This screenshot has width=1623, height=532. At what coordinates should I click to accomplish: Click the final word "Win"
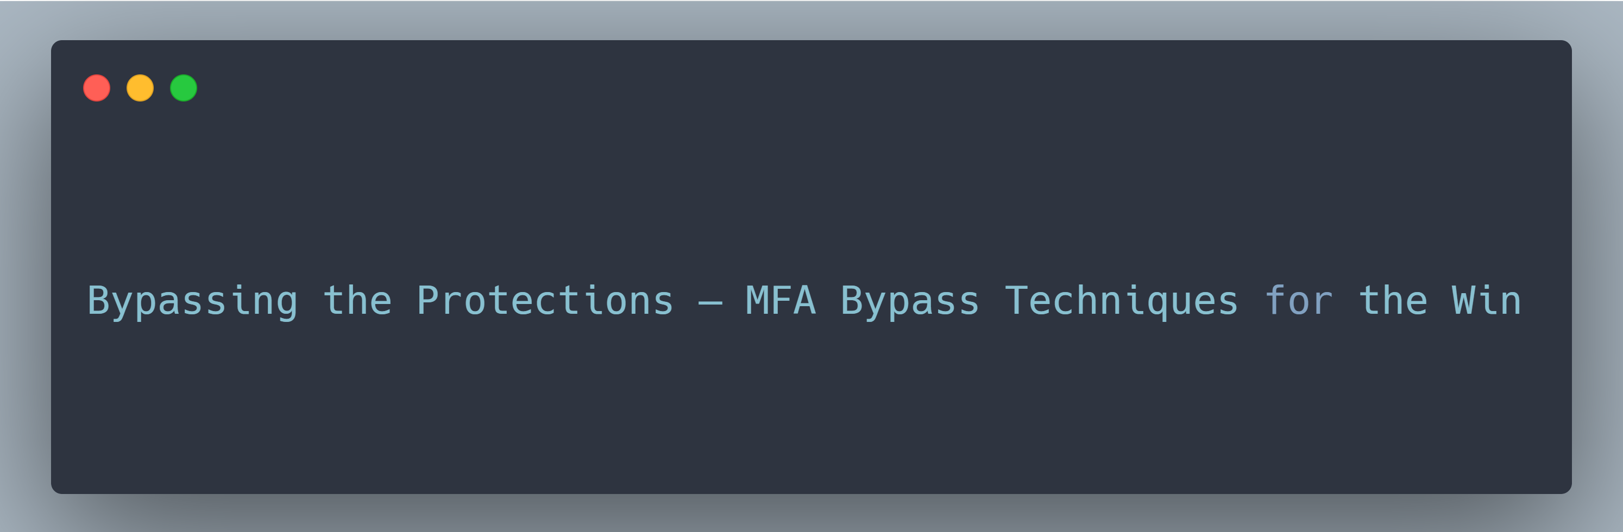[1487, 301]
